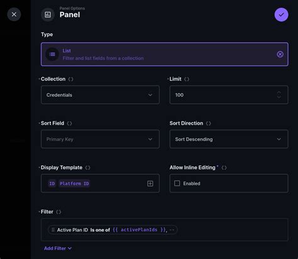Adjust the Limit value using stepper arrows
298x259 pixels.
click(279, 95)
